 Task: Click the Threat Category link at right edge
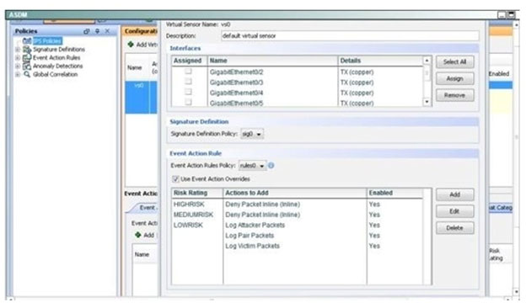pos(500,208)
